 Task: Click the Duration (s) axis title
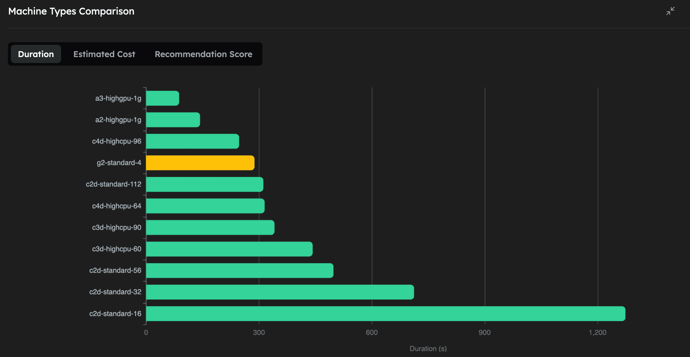(428, 348)
